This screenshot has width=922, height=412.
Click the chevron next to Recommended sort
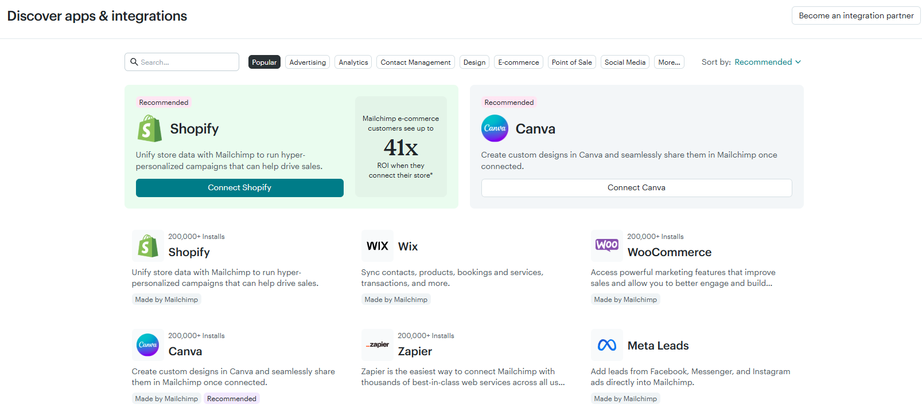pos(798,62)
